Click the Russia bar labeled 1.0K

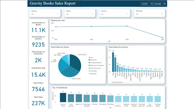tap(117, 68)
